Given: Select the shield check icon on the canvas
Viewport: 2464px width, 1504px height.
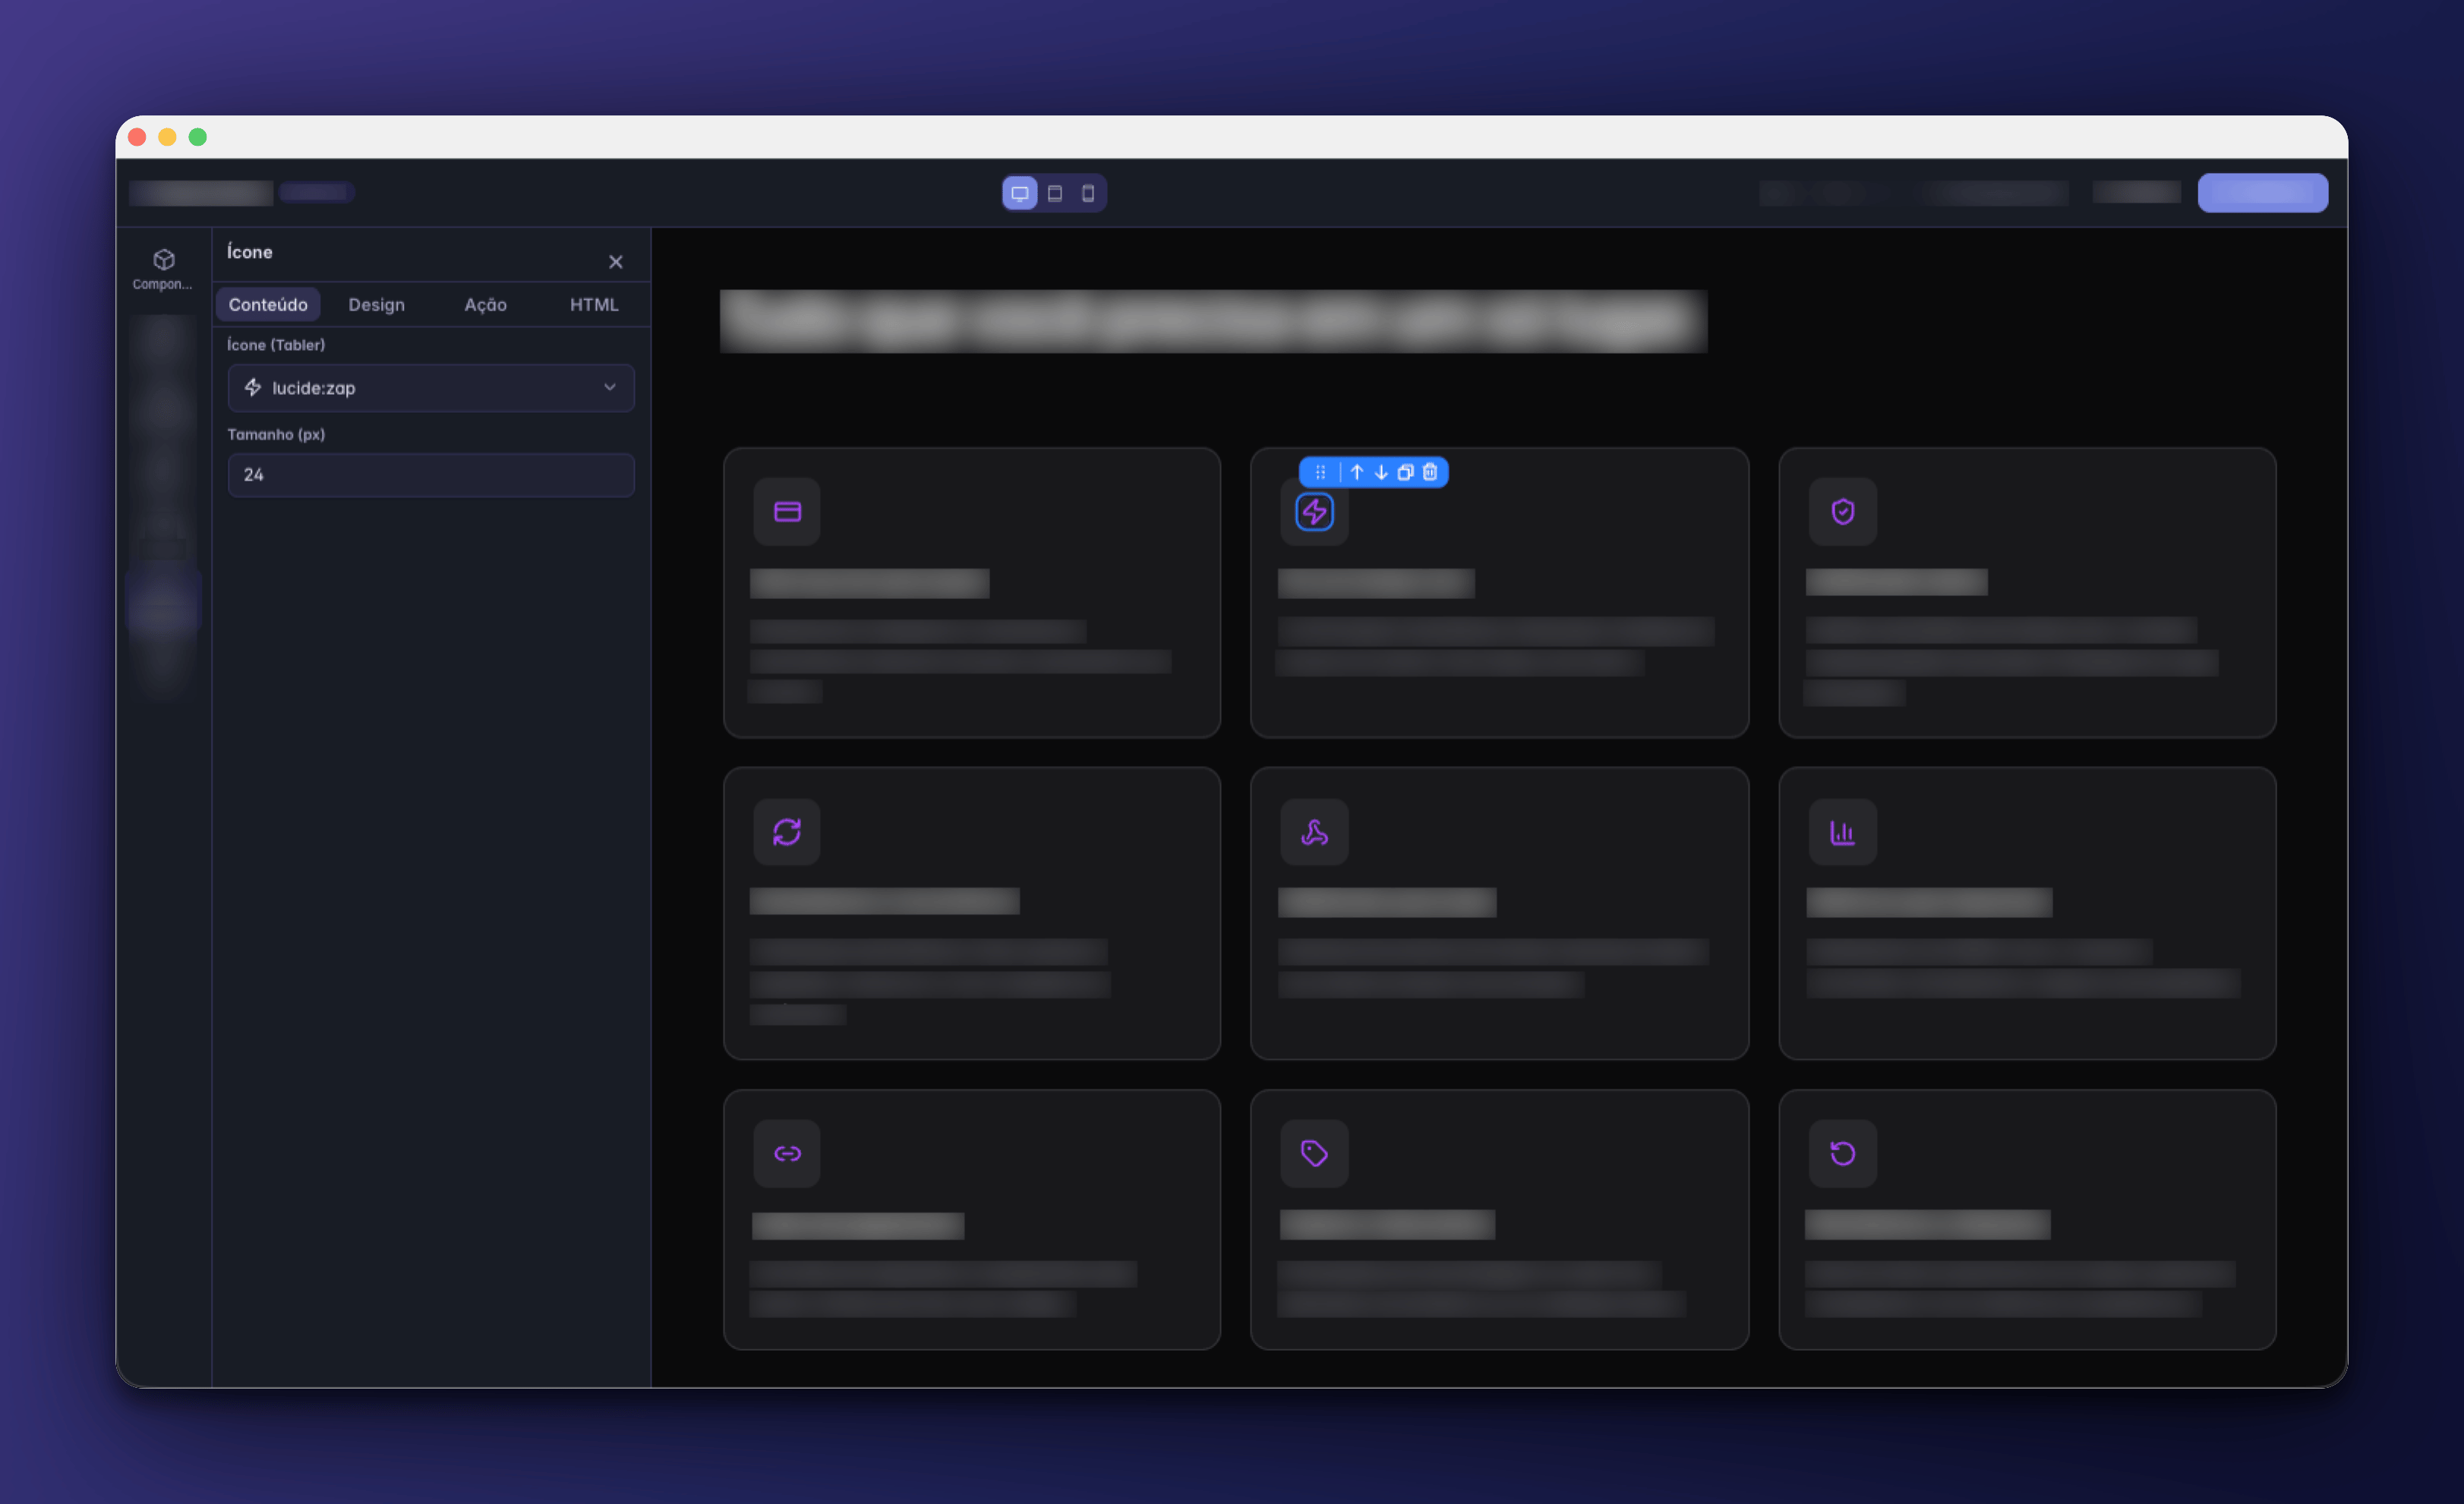Looking at the screenshot, I should 1843,512.
